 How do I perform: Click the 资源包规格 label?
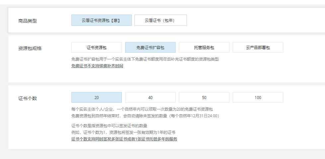point(30,48)
